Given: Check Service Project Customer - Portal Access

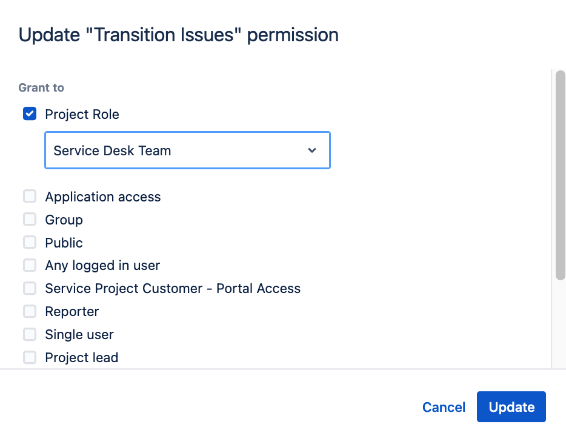Looking at the screenshot, I should [x=30, y=288].
